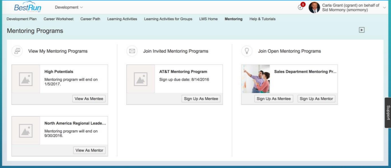Go to LMS Home tab
This screenshot has height=168, width=391.
[x=208, y=19]
